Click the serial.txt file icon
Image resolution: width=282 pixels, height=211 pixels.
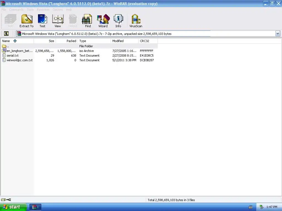(4, 55)
